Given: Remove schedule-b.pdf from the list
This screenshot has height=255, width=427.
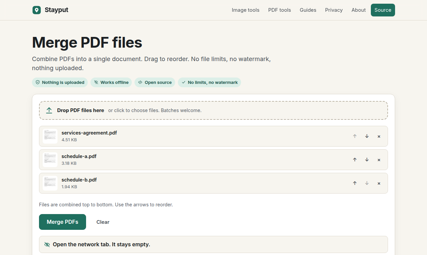Looking at the screenshot, I should pyautogui.click(x=379, y=183).
